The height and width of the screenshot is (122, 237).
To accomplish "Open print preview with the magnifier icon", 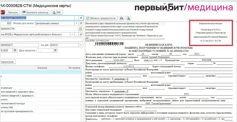I will [128, 18].
